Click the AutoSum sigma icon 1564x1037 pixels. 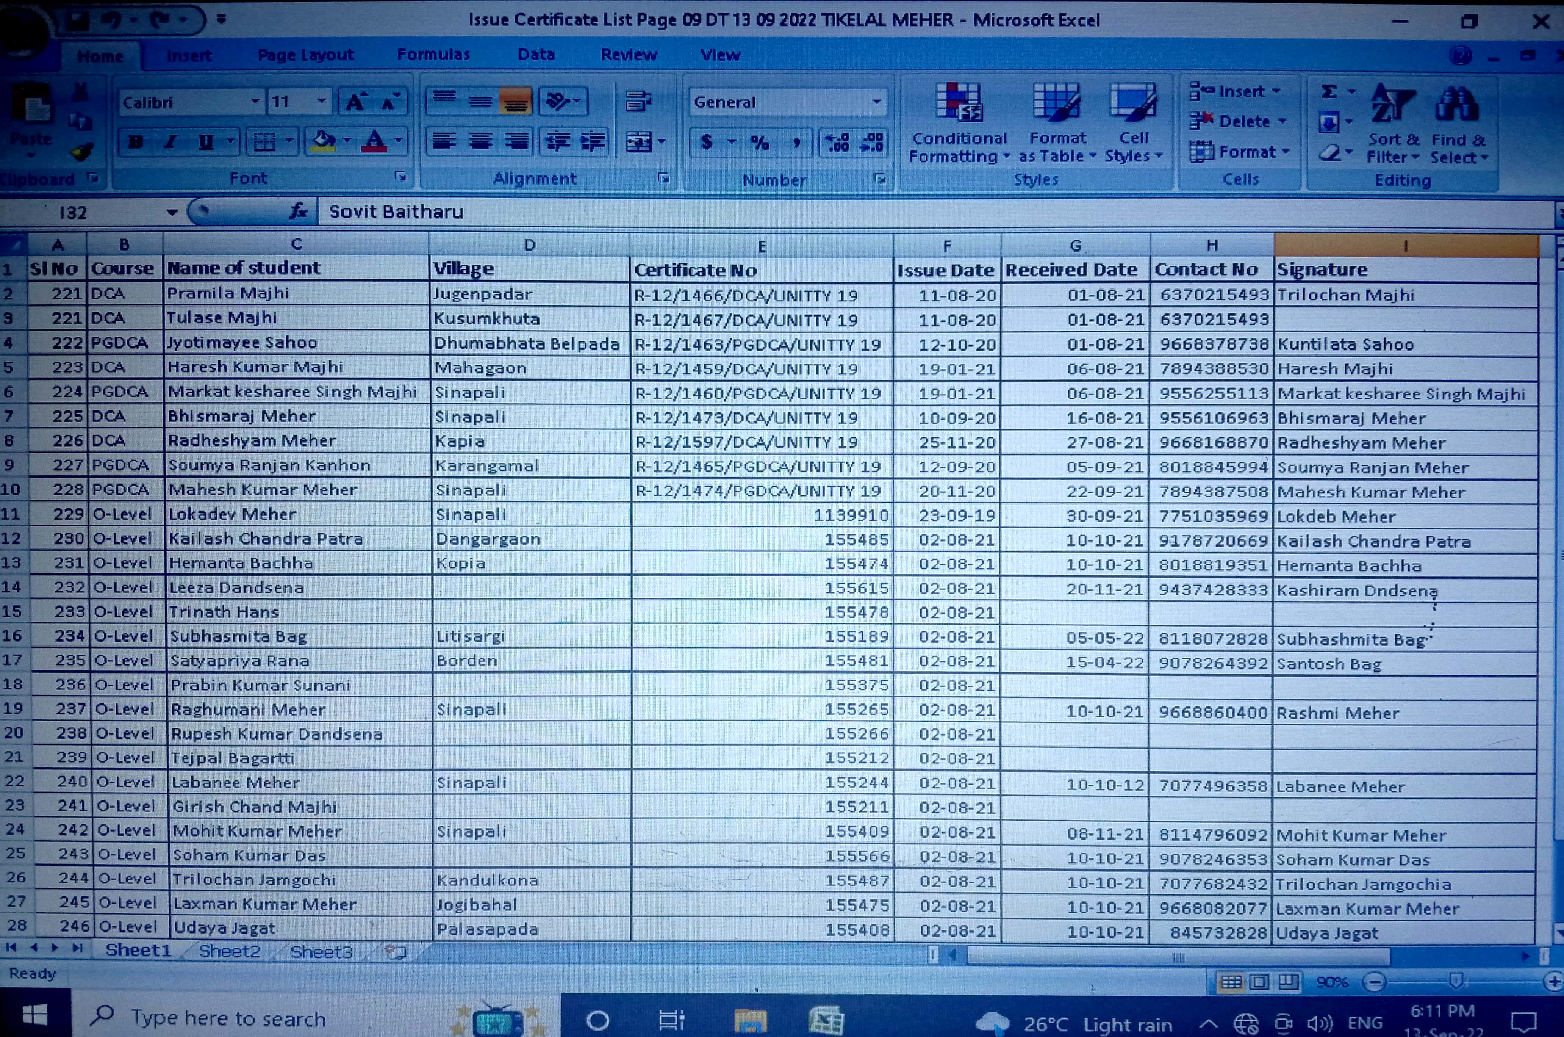pyautogui.click(x=1329, y=91)
